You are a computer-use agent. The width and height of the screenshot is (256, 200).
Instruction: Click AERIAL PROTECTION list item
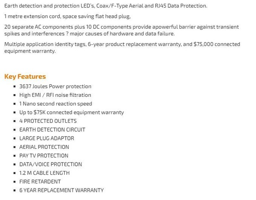click(x=44, y=147)
